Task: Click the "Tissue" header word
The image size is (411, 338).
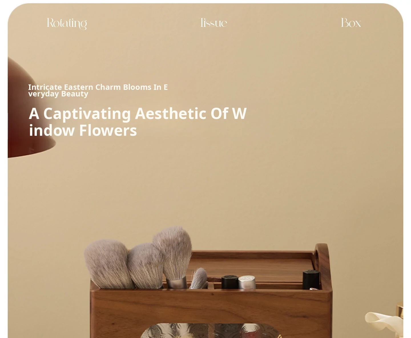Action: 213,23
